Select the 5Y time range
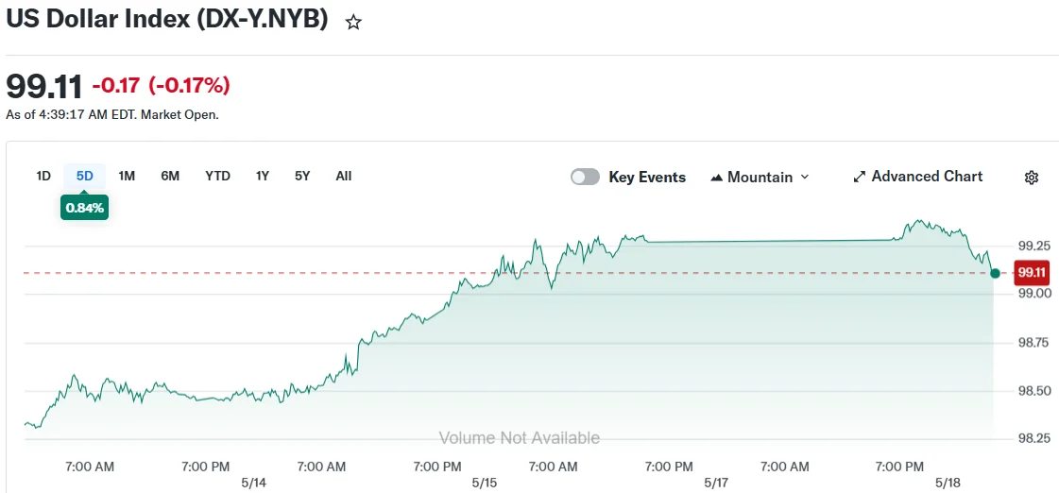This screenshot has width=1059, height=493. [x=302, y=177]
